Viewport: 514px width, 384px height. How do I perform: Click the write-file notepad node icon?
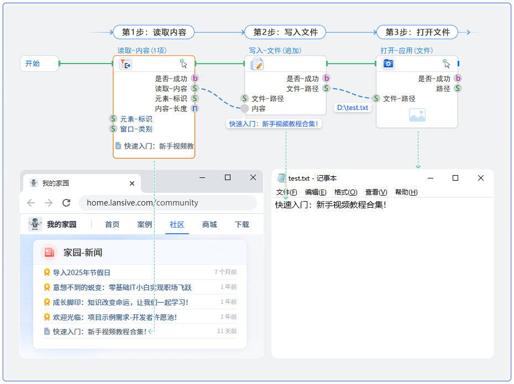tap(257, 64)
